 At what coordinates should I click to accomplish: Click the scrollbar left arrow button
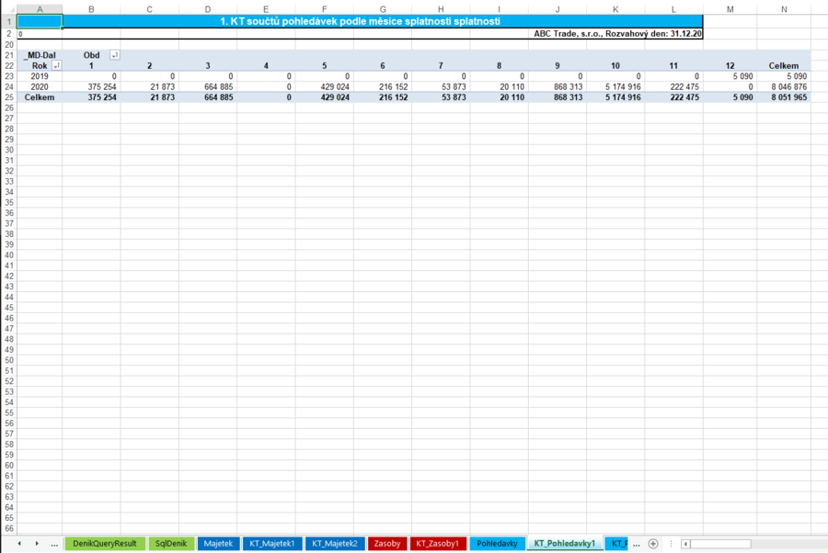coord(684,544)
